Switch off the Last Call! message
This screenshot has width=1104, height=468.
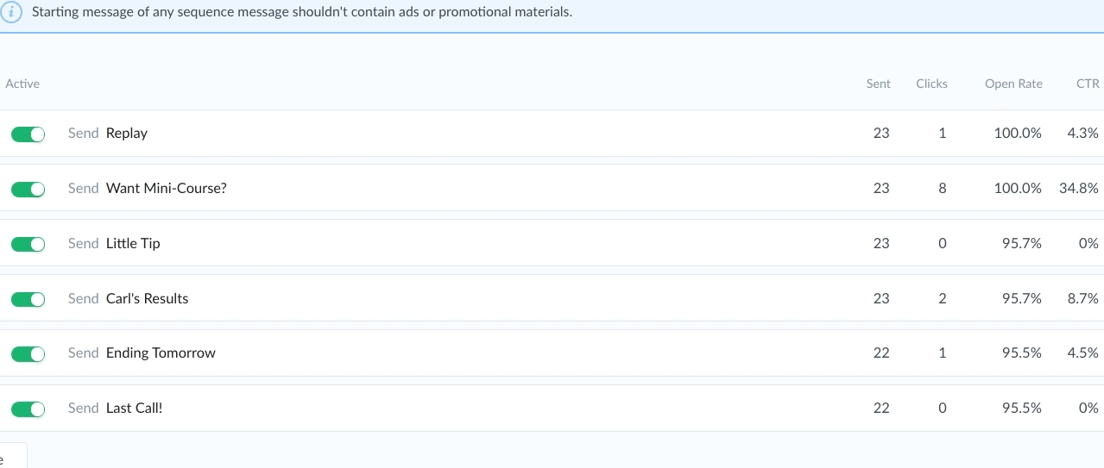coord(28,409)
